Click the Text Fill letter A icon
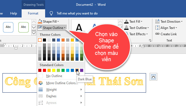 (x=126, y=22)
